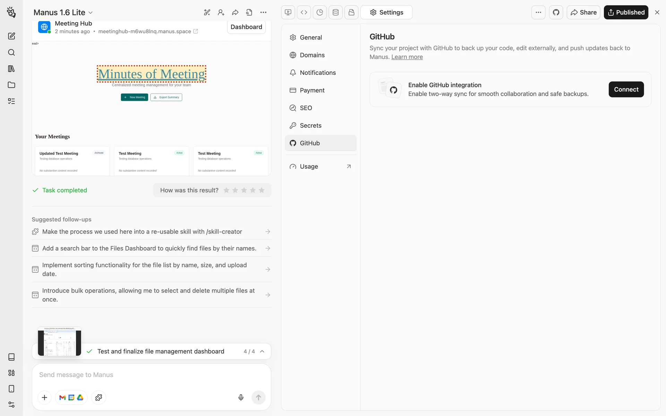666x416 pixels.
Task: Follow the Learn more link
Action: point(407,57)
